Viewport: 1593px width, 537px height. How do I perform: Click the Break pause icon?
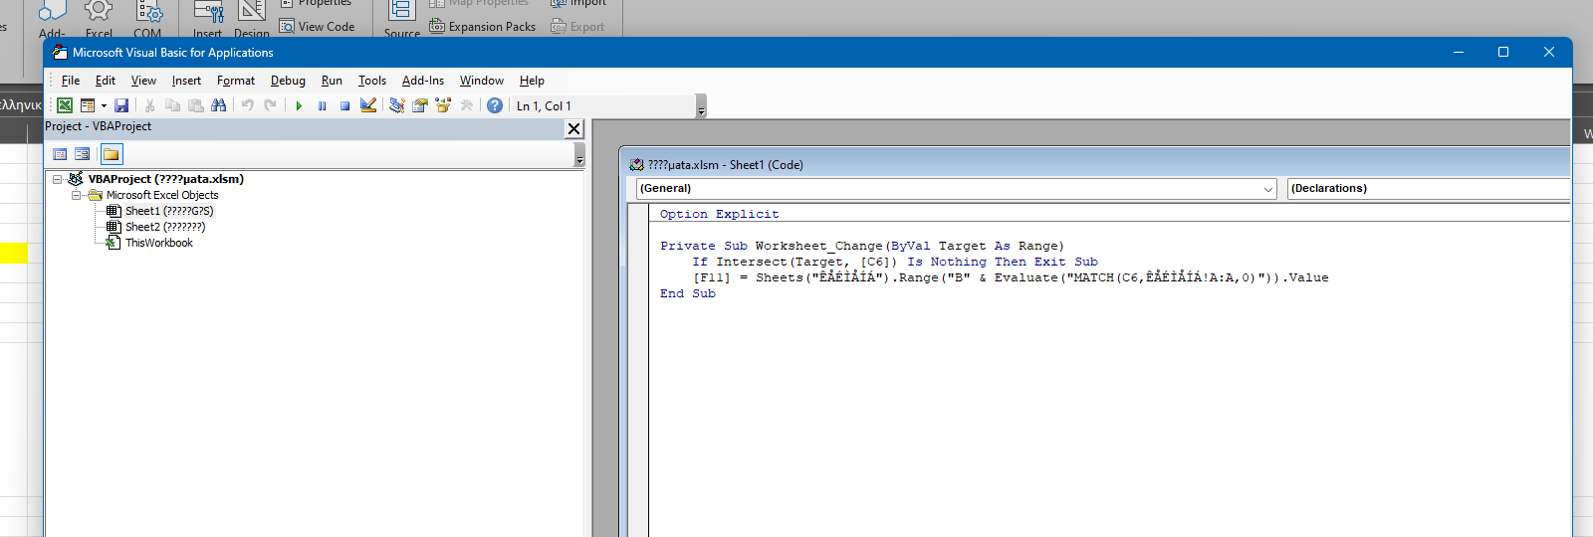click(x=322, y=105)
